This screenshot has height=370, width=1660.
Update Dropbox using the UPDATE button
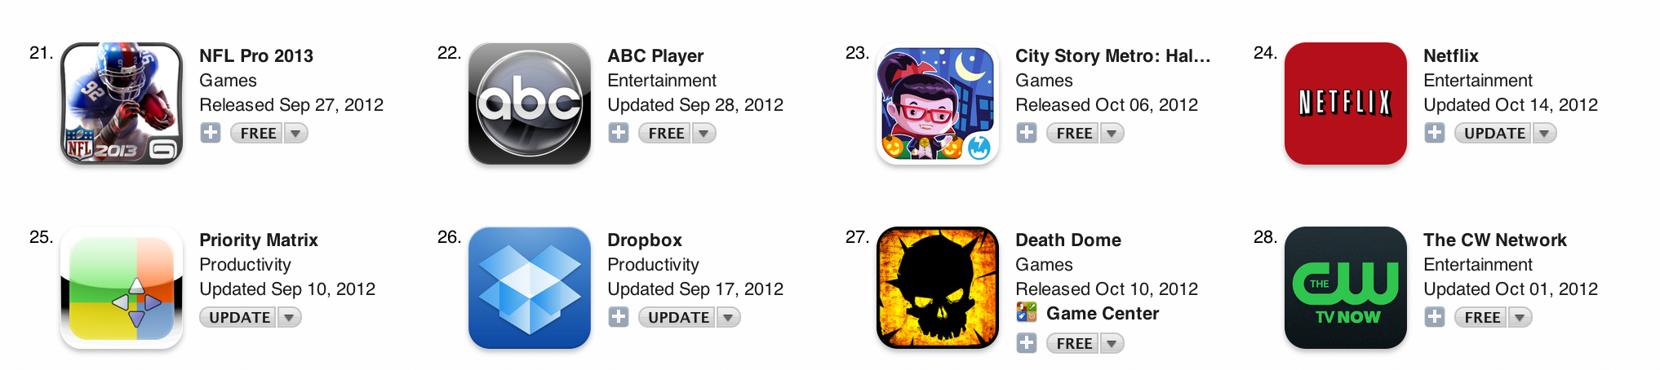678,317
